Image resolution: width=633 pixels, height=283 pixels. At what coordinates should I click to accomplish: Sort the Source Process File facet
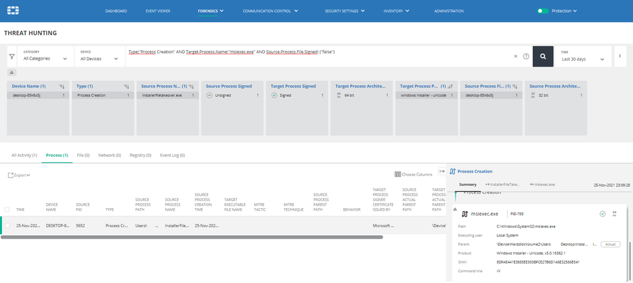tap(515, 86)
